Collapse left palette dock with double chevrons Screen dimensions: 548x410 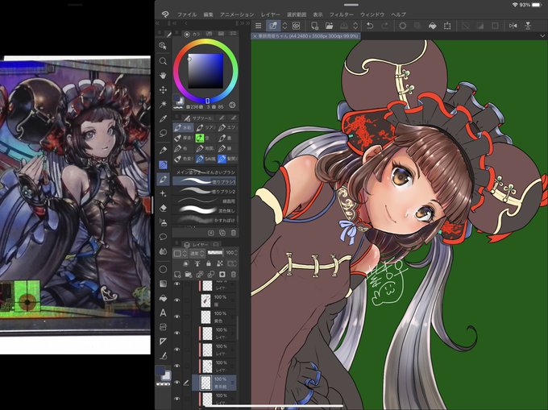click(157, 23)
